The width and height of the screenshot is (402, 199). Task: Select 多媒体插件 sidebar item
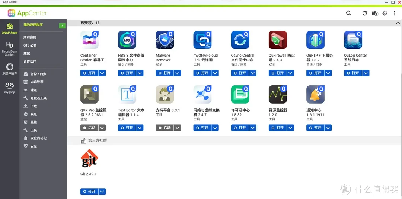pyautogui.click(x=9, y=69)
